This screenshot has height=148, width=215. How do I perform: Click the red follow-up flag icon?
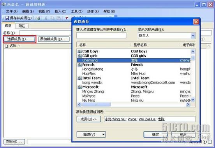pyautogui.click(x=67, y=18)
